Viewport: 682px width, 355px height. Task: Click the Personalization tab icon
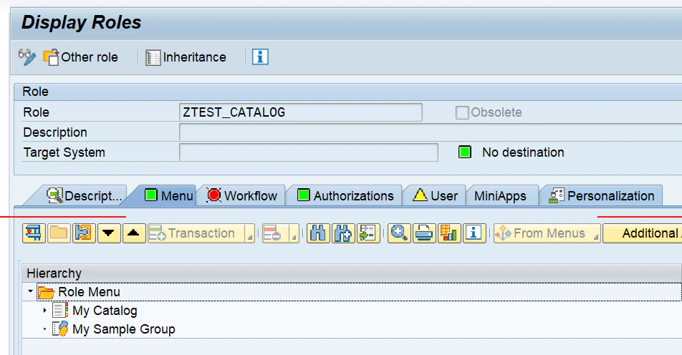(x=557, y=195)
